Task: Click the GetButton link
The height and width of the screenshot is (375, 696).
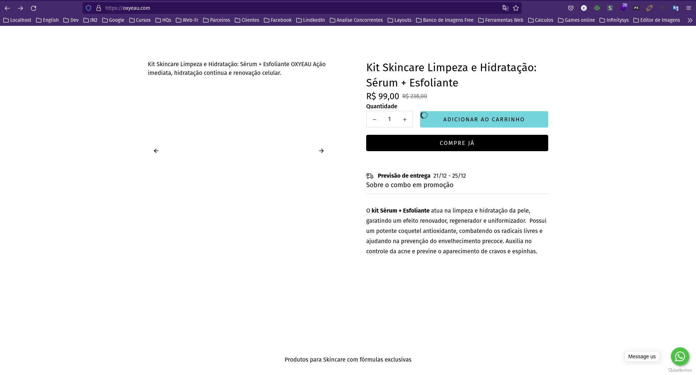Action: point(680,370)
